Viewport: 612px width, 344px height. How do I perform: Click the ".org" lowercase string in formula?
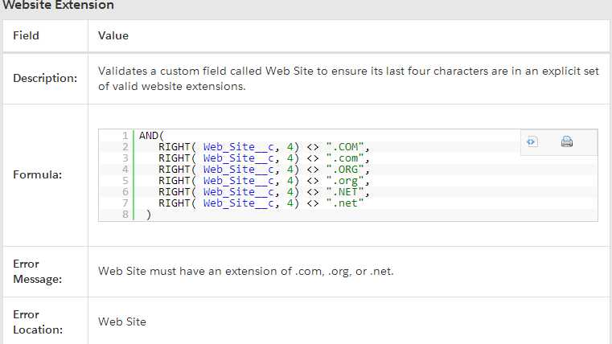click(350, 181)
